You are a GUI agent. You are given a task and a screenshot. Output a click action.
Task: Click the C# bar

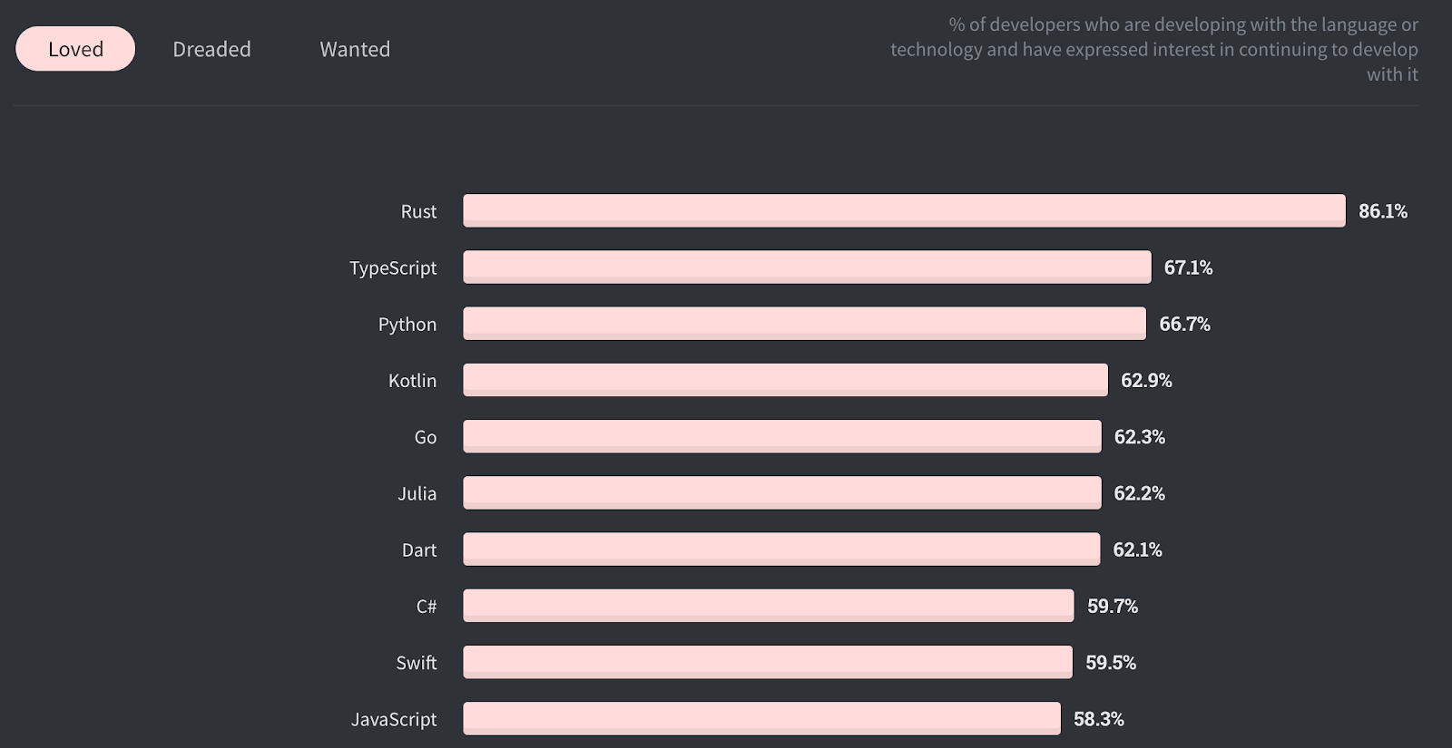click(x=769, y=606)
